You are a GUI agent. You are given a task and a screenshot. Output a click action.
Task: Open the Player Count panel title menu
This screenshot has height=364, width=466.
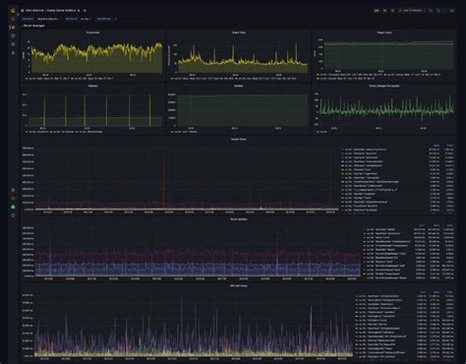pyautogui.click(x=384, y=32)
